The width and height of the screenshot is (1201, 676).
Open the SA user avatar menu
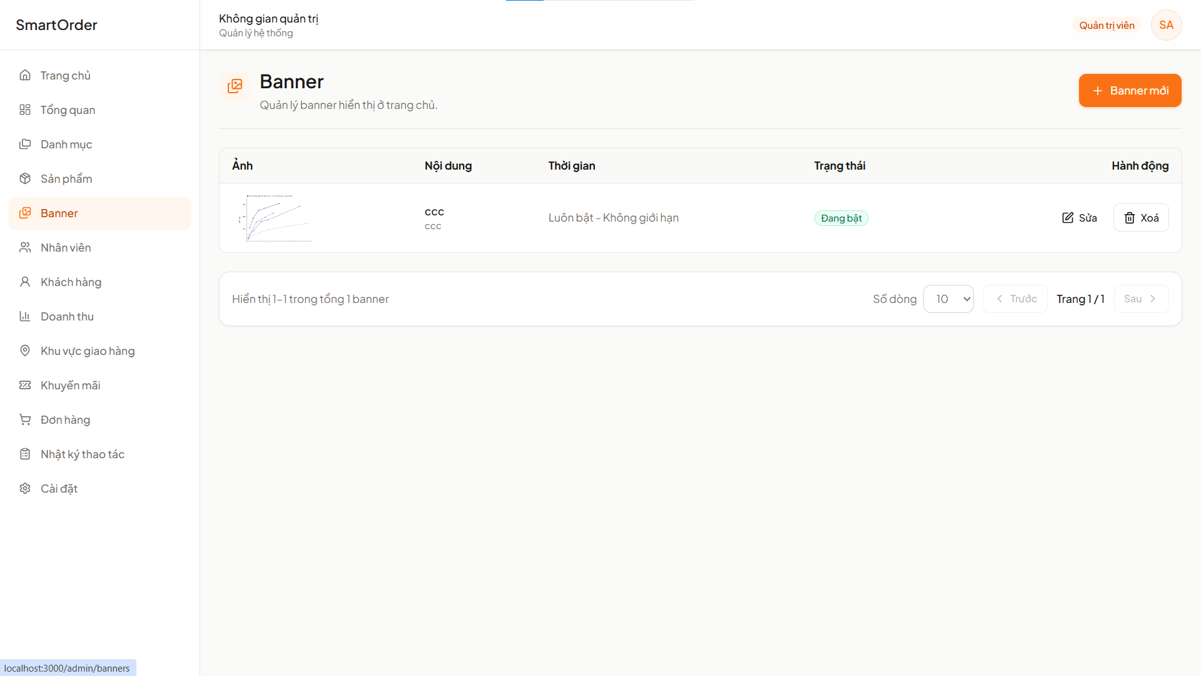click(x=1166, y=25)
